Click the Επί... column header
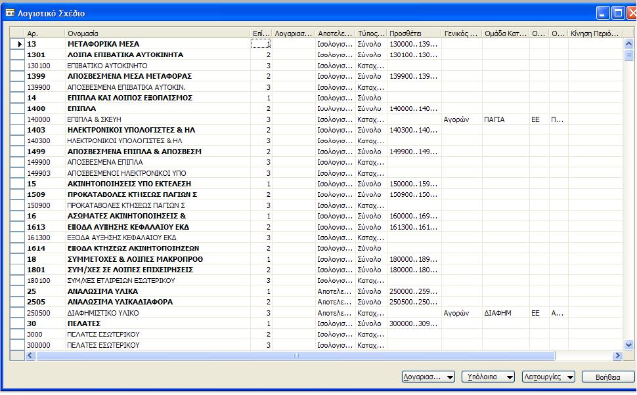637x395 pixels. click(x=261, y=33)
